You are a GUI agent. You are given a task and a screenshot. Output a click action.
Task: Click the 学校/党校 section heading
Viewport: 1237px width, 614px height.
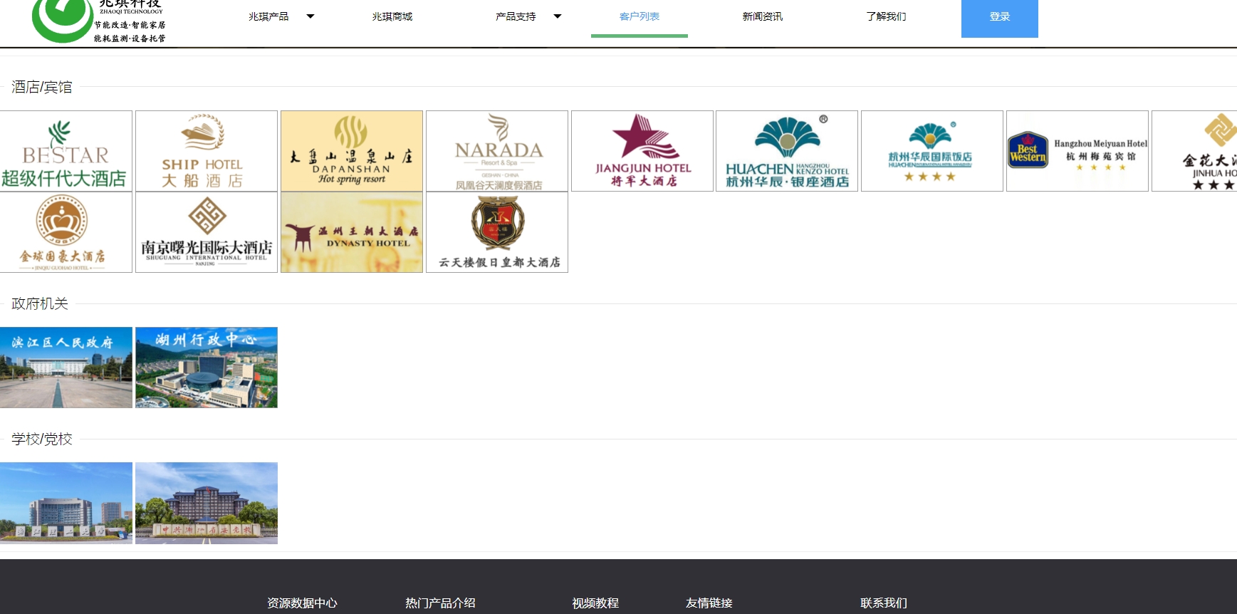coord(41,439)
